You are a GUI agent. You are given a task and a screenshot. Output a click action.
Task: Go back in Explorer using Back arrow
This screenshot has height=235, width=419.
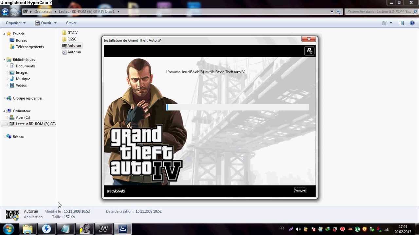click(x=5, y=12)
